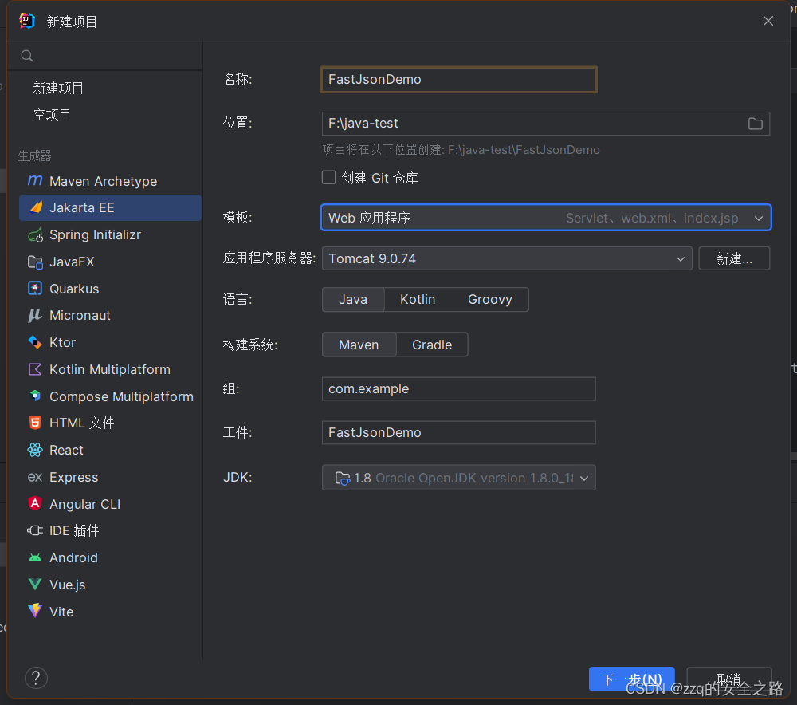Click the Spring Initializr leaf icon

point(35,235)
